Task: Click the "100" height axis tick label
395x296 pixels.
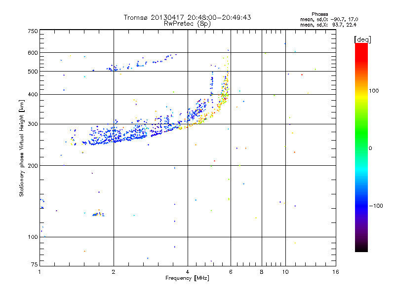Action: tap(33, 237)
